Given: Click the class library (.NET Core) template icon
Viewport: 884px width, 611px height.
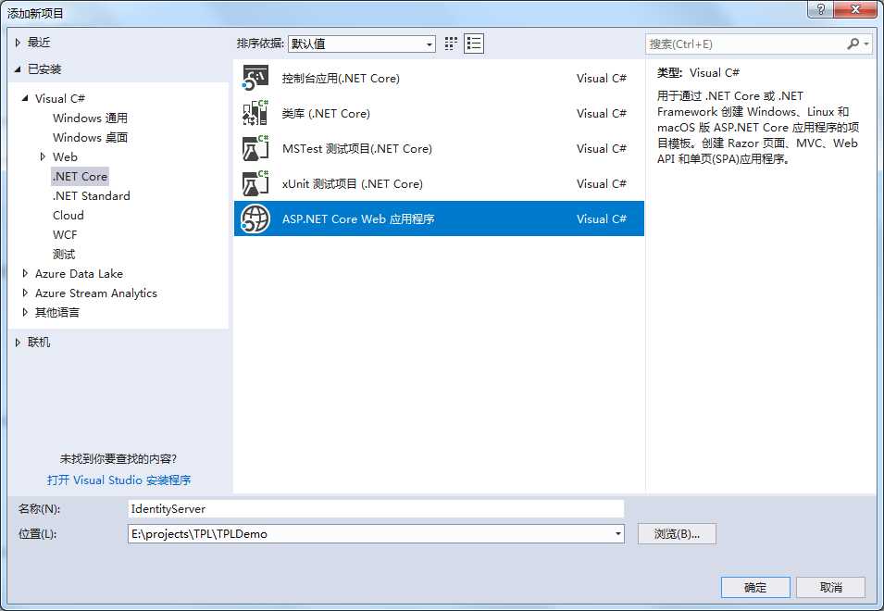Looking at the screenshot, I should pyautogui.click(x=255, y=113).
